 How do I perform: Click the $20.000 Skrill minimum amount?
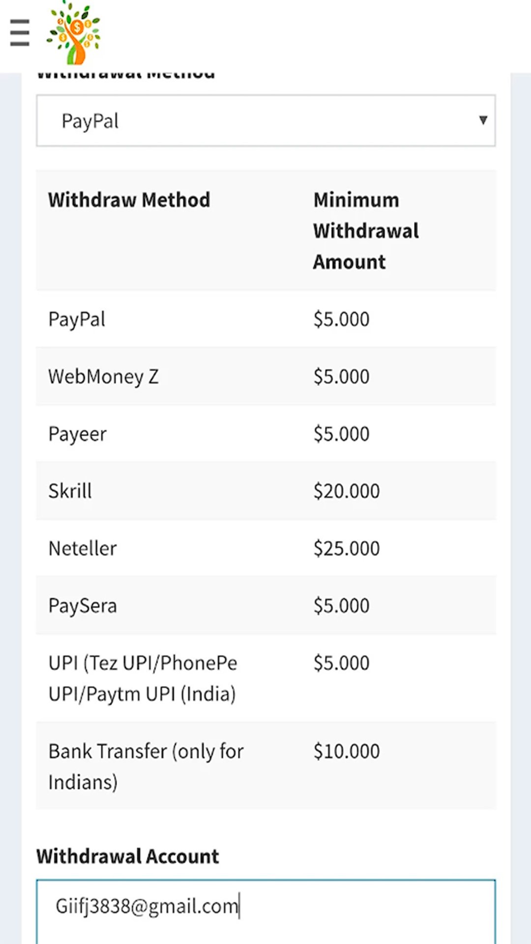pos(347,491)
